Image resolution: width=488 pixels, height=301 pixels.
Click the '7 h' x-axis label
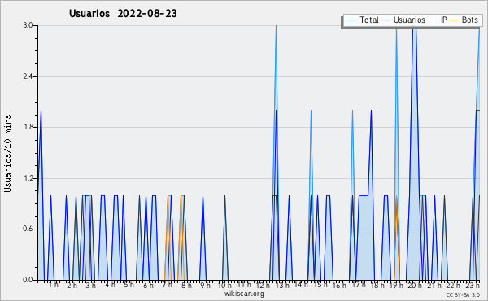tap(167, 285)
